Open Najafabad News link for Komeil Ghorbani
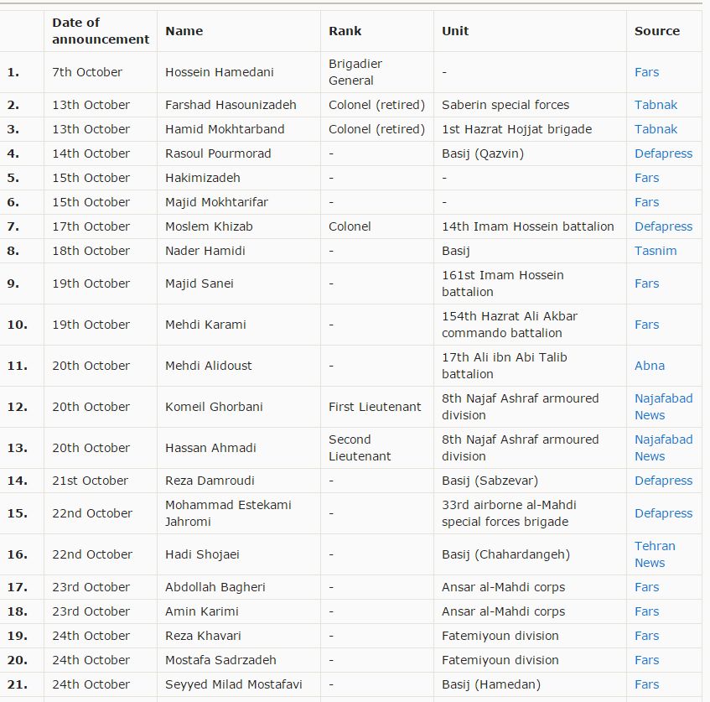Viewport: 710px width, 702px height. coord(663,398)
